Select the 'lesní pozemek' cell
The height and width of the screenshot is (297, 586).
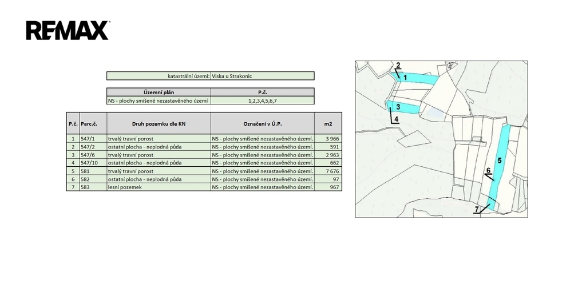pos(159,187)
